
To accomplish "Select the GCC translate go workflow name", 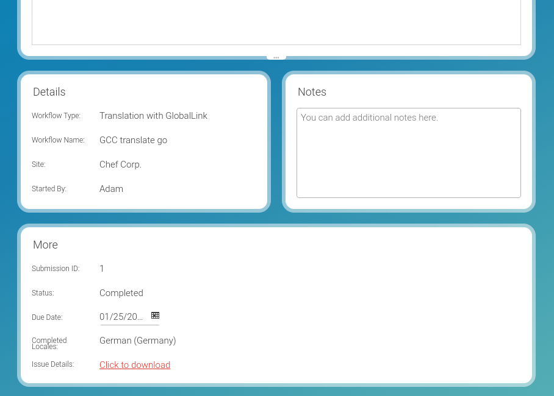I will [133, 140].
